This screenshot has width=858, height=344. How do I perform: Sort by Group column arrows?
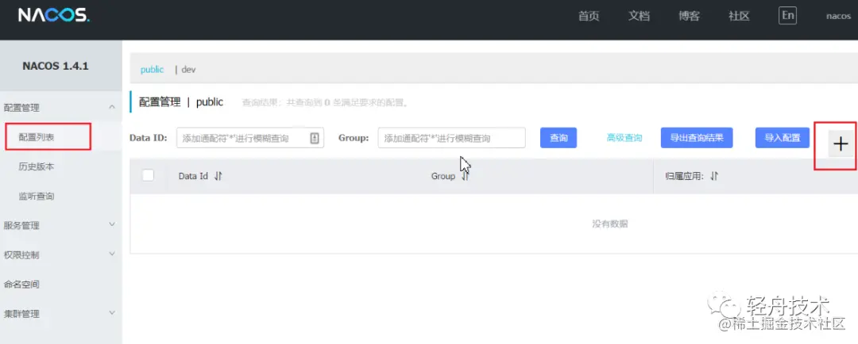(x=465, y=177)
